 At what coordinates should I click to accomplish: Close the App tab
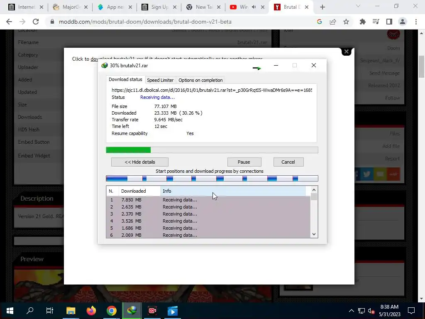tap(130, 7)
